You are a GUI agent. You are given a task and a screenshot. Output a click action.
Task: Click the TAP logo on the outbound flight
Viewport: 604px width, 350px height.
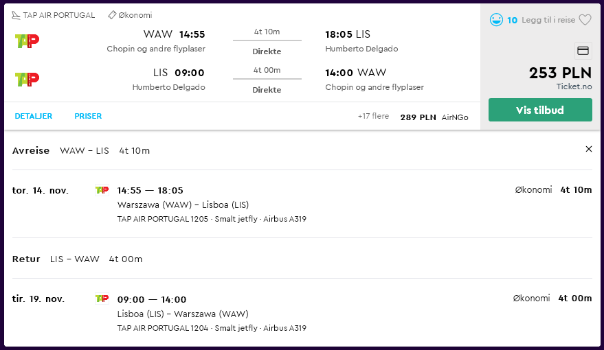point(27,40)
